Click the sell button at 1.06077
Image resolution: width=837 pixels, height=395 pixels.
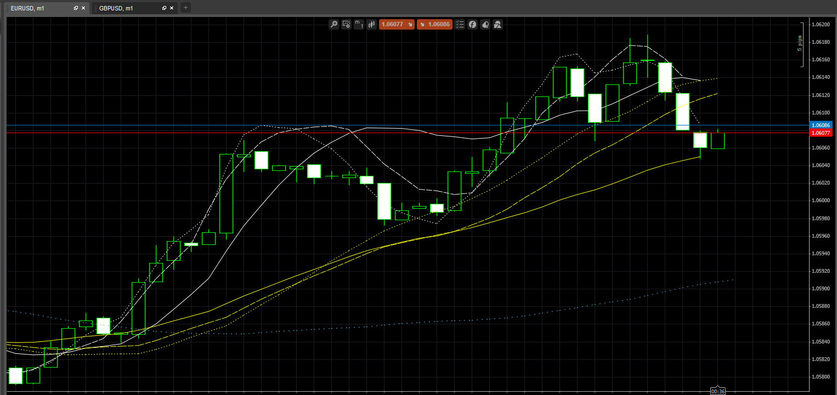pos(397,24)
